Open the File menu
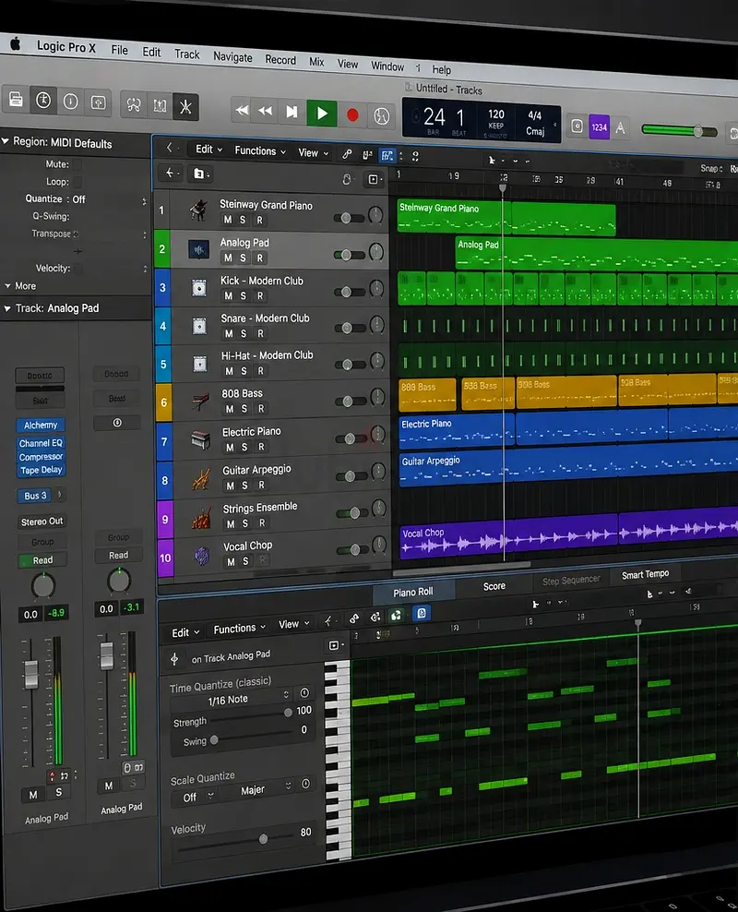 pyautogui.click(x=119, y=50)
